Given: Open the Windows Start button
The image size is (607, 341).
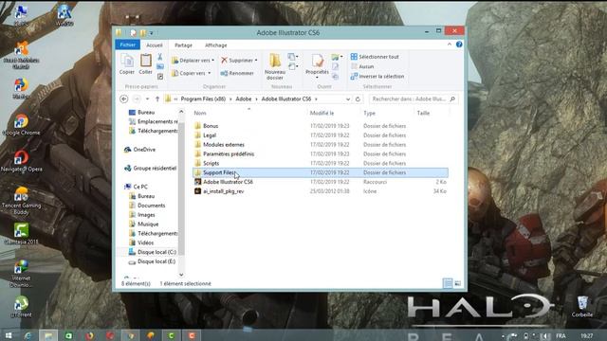Looking at the screenshot, I should [9, 335].
